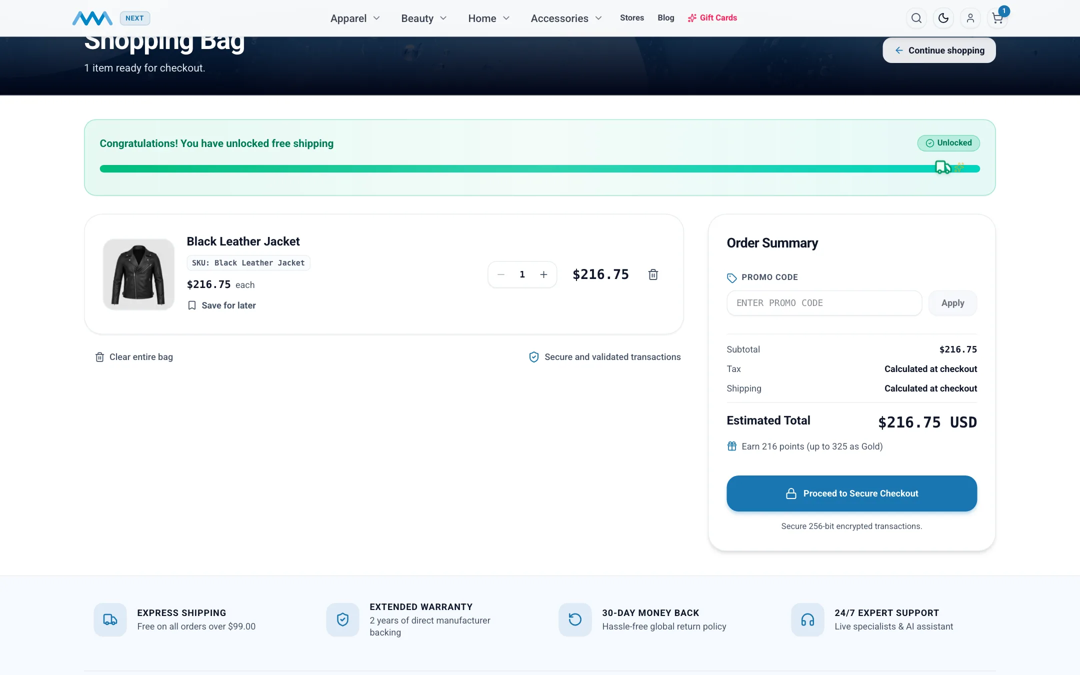
Task: Apply the promo code
Action: (x=952, y=303)
